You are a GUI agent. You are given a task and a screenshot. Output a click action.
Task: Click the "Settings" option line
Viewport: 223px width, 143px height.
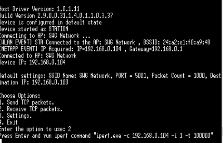click(16, 116)
